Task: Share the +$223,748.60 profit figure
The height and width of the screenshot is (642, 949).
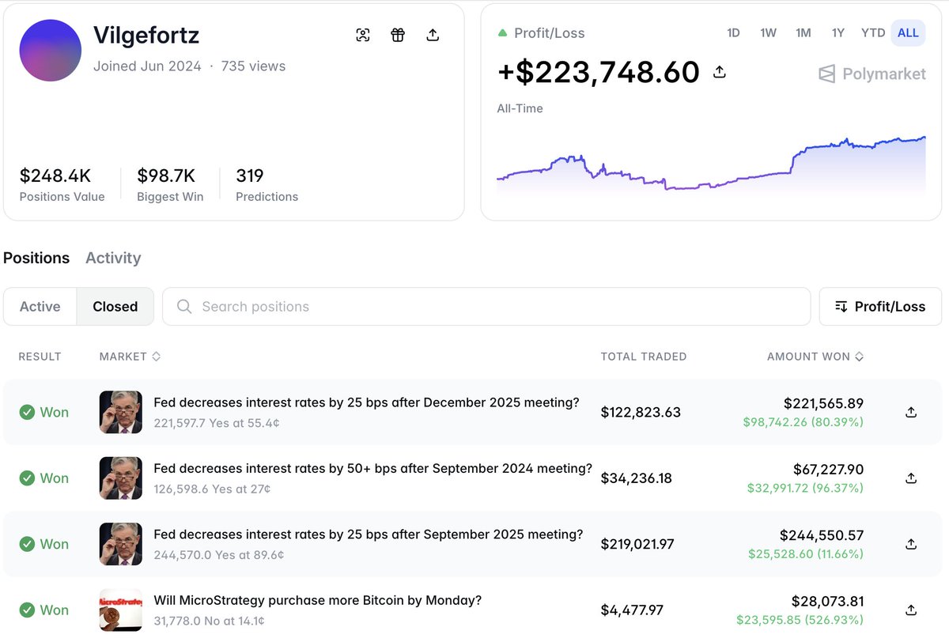Action: tap(720, 72)
